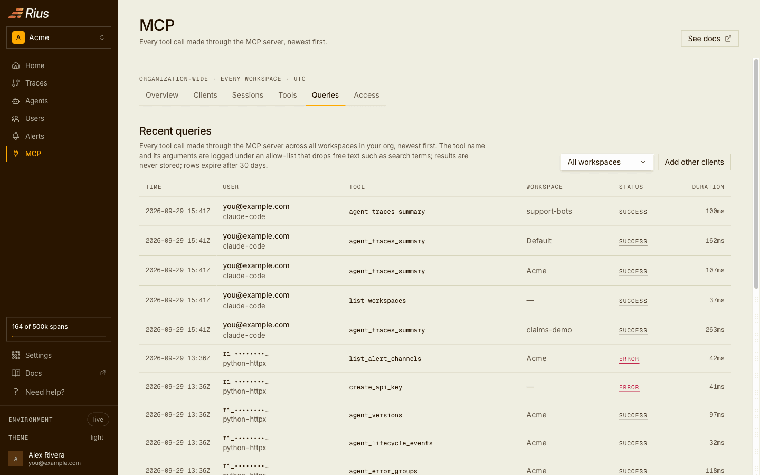Click the 164 of 500k spans usage bar

pyautogui.click(x=59, y=329)
